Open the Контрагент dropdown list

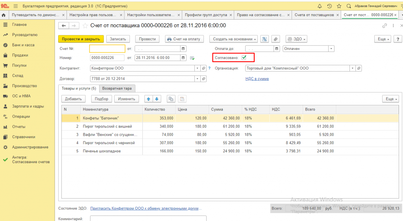pos(198,68)
